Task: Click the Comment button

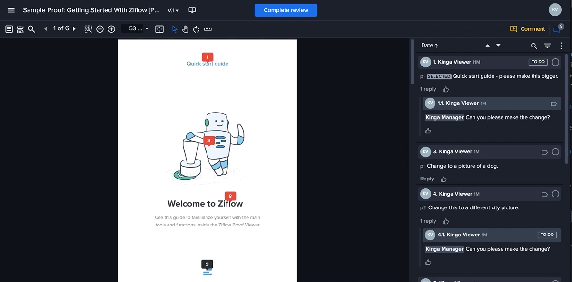Action: point(527,29)
